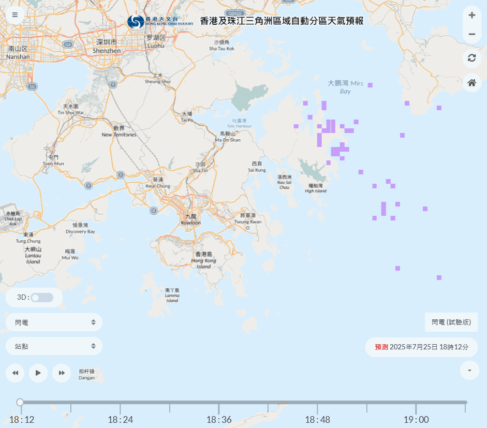Zoom in on the map
This screenshot has width=487, height=428.
471,16
